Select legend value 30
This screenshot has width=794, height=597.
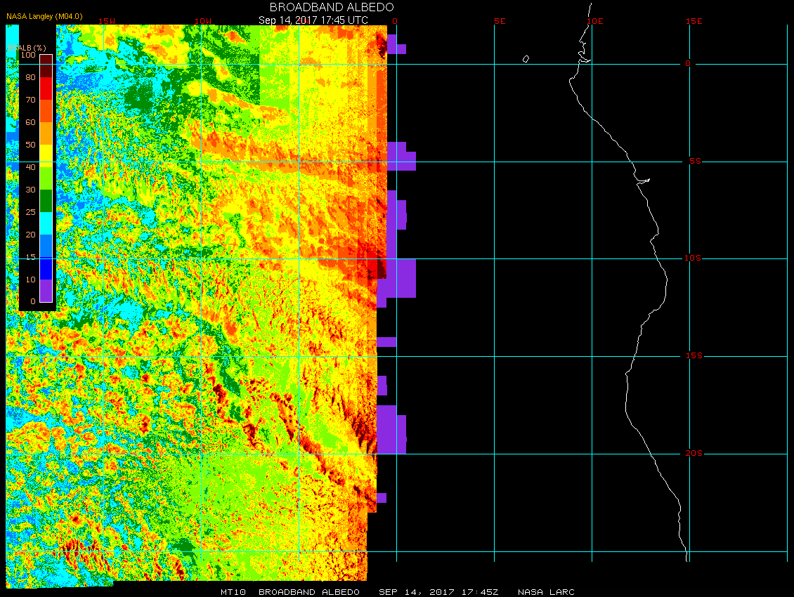(x=30, y=190)
